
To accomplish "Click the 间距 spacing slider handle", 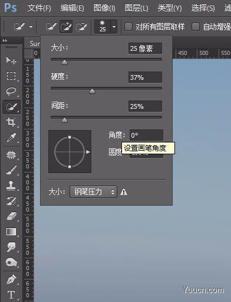I will 64,120.
